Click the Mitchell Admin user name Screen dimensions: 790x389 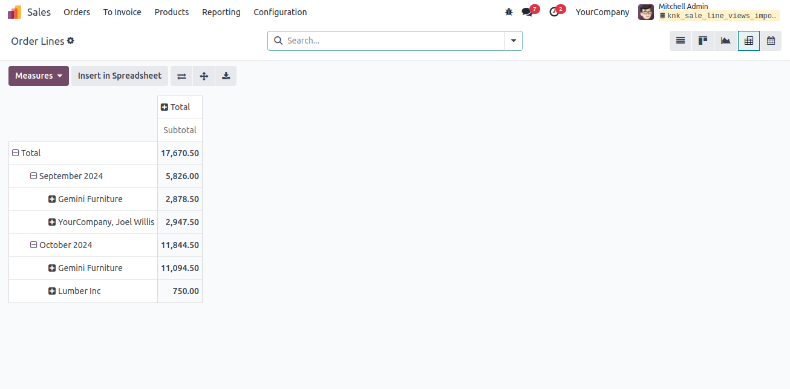[x=684, y=7]
